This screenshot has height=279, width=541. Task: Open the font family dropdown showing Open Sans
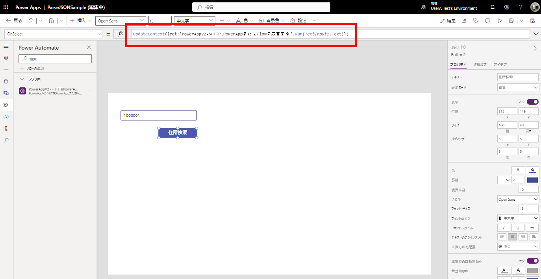click(518, 199)
